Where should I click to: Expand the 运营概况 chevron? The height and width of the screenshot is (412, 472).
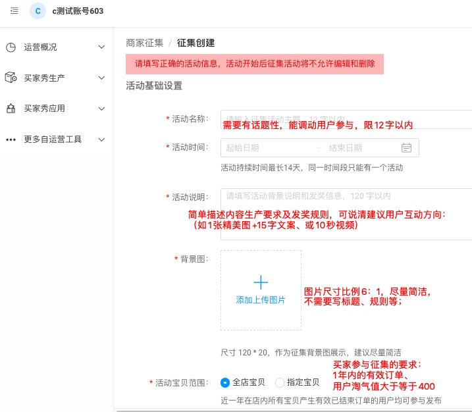[x=102, y=47]
